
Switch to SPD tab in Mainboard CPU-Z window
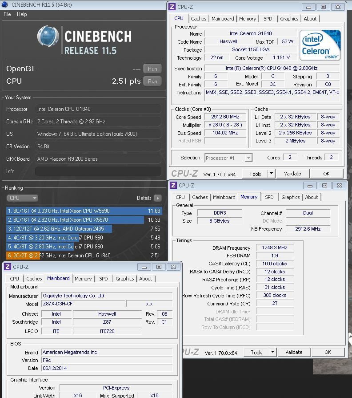[x=104, y=279]
